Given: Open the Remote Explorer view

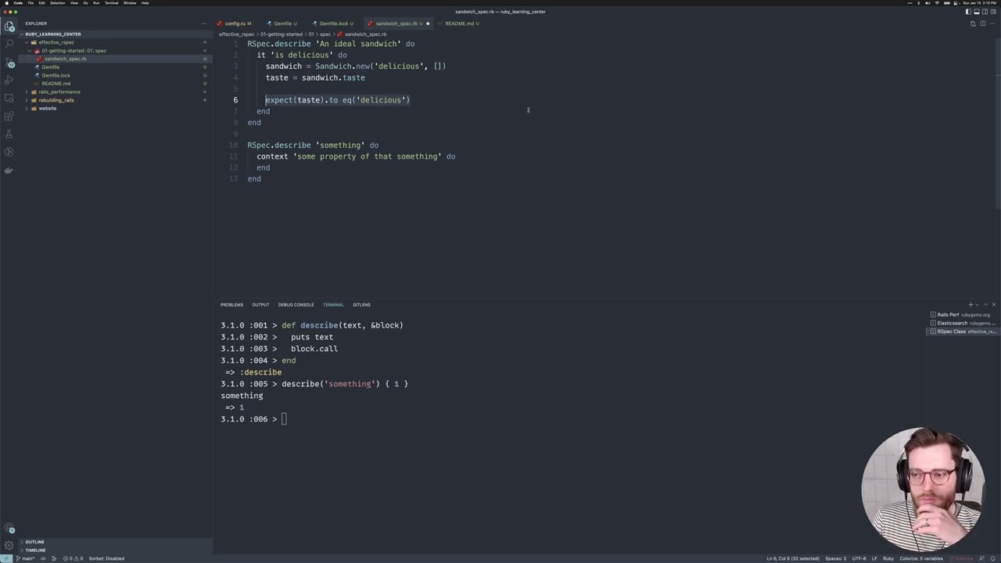Looking at the screenshot, I should (9, 98).
